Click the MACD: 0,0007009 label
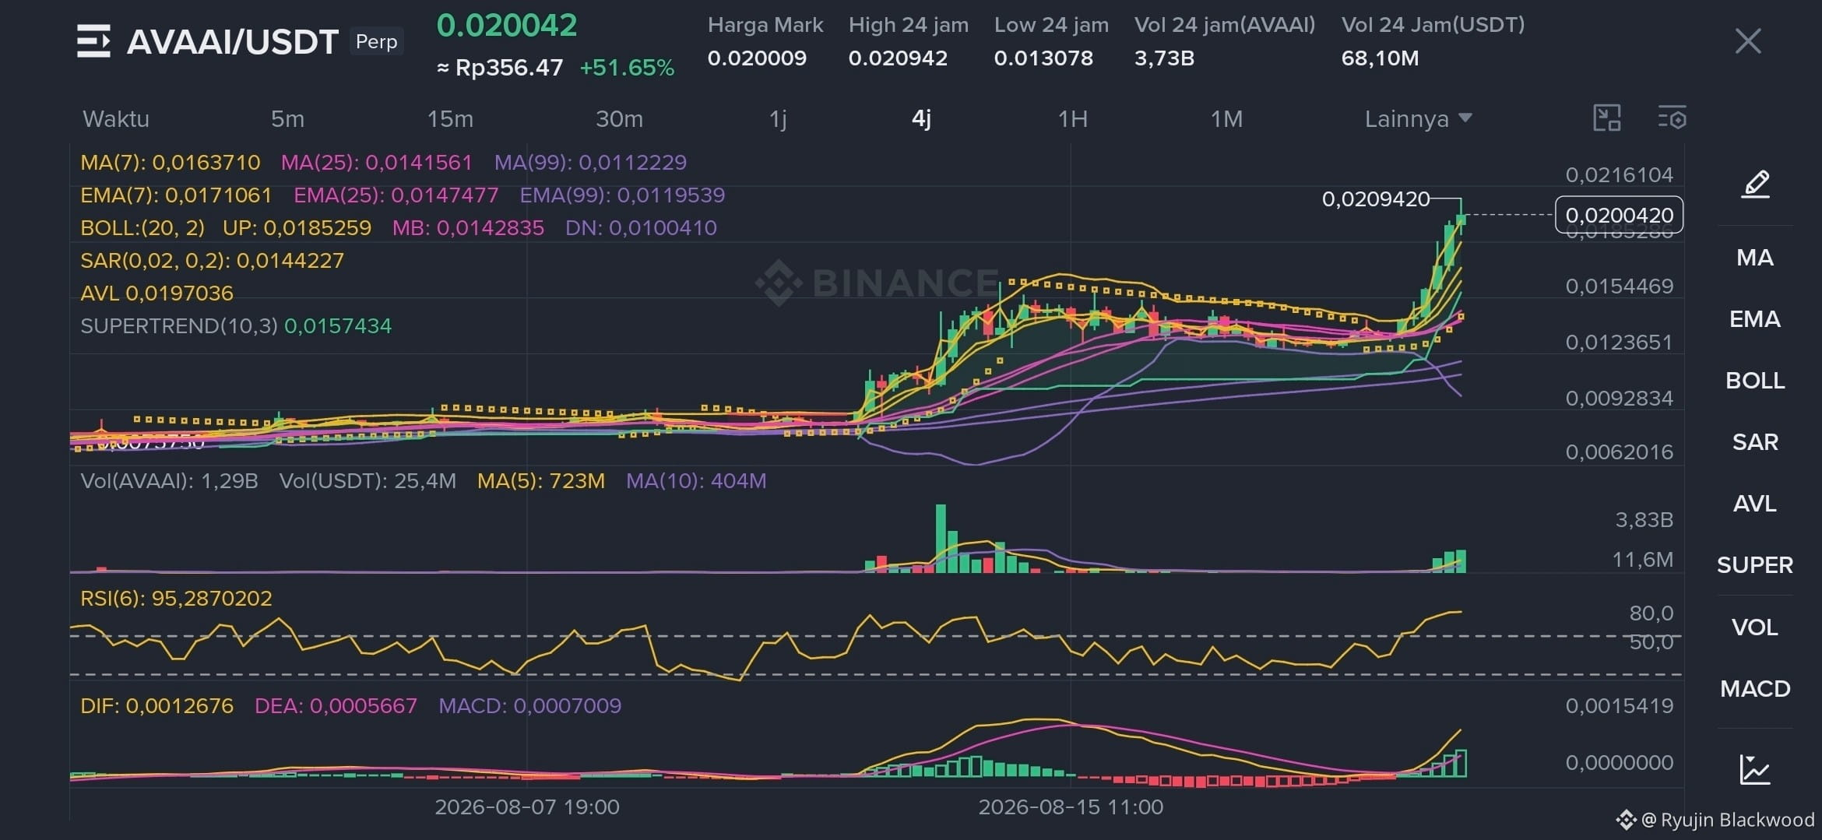 pos(529,706)
